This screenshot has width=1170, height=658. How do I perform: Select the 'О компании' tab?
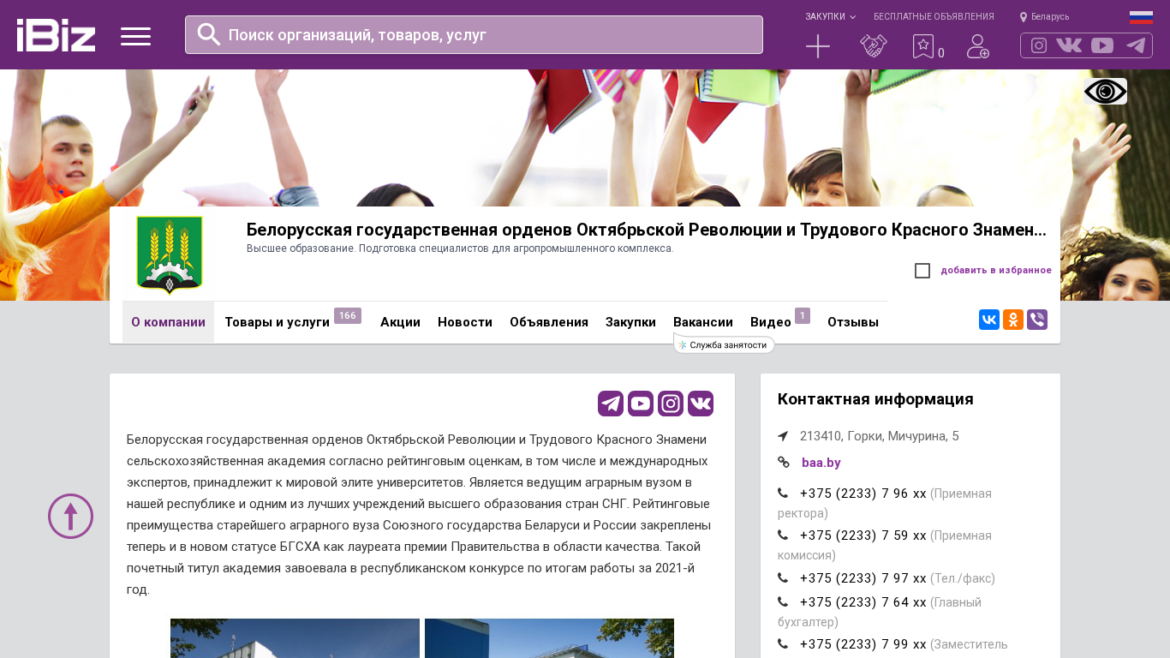pyautogui.click(x=168, y=322)
